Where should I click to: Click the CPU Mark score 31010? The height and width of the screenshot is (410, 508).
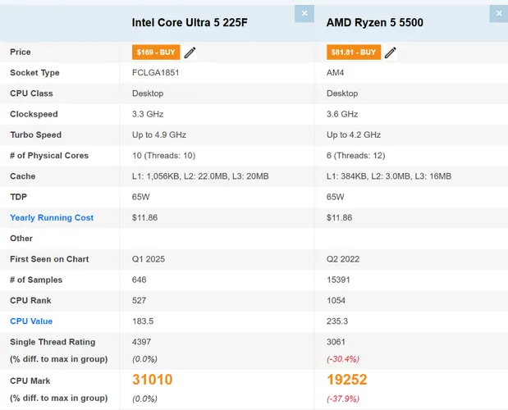153,380
